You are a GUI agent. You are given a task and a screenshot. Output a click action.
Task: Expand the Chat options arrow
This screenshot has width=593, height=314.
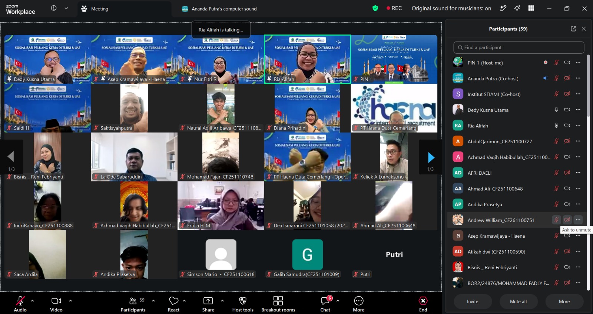tap(338, 301)
